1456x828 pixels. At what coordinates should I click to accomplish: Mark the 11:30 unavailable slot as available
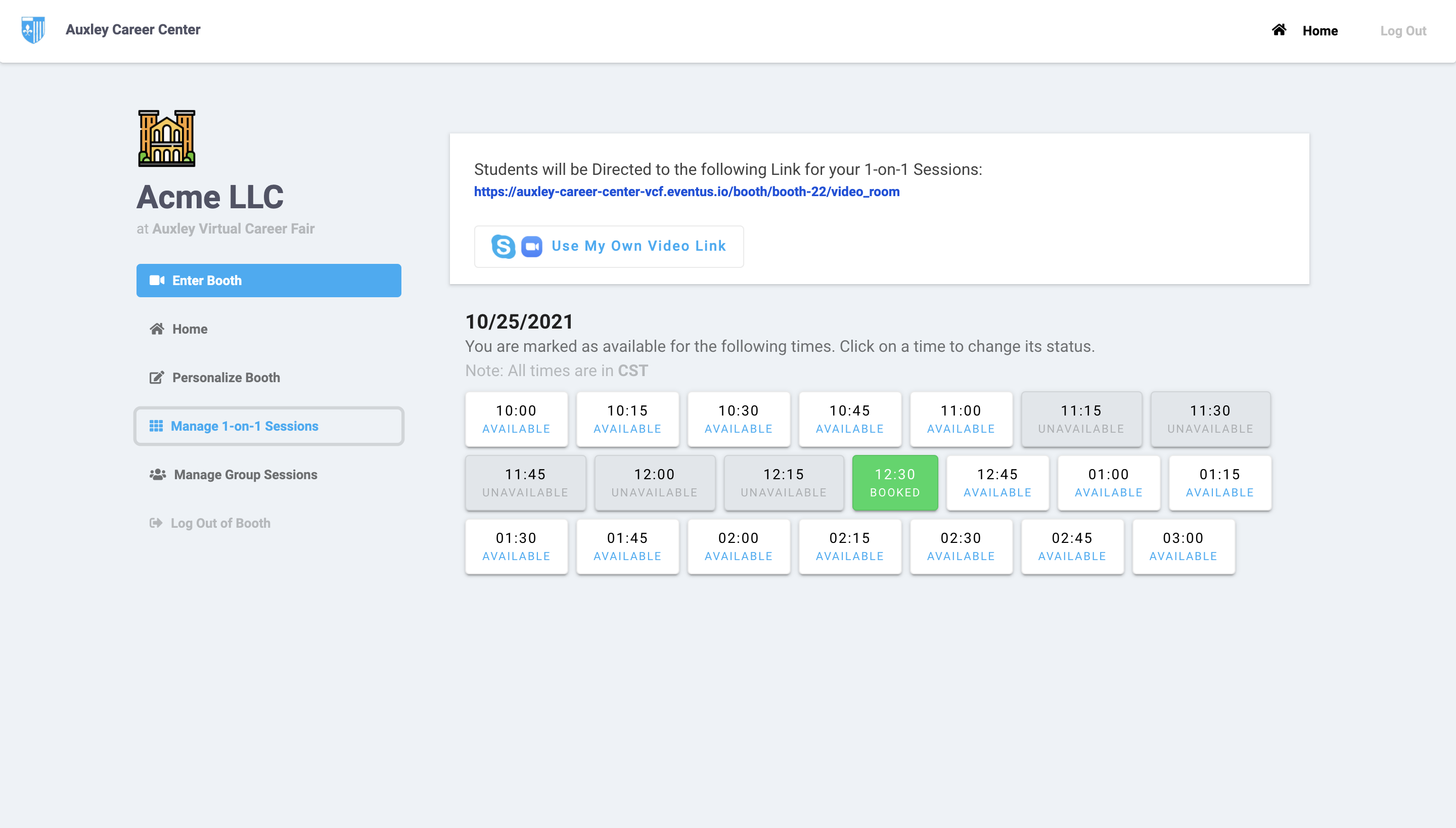(x=1210, y=419)
